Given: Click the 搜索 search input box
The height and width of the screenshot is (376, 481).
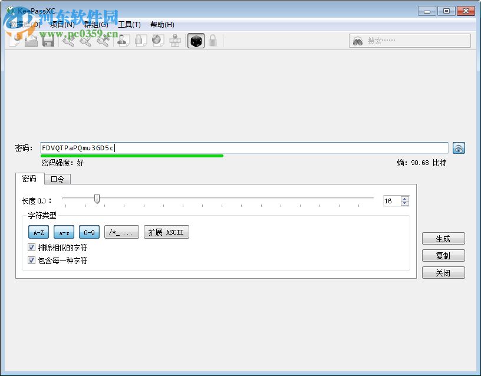Looking at the screenshot, I should tap(410, 41).
